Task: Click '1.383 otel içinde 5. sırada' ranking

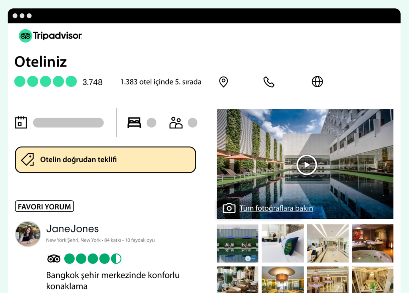Action: [161, 82]
